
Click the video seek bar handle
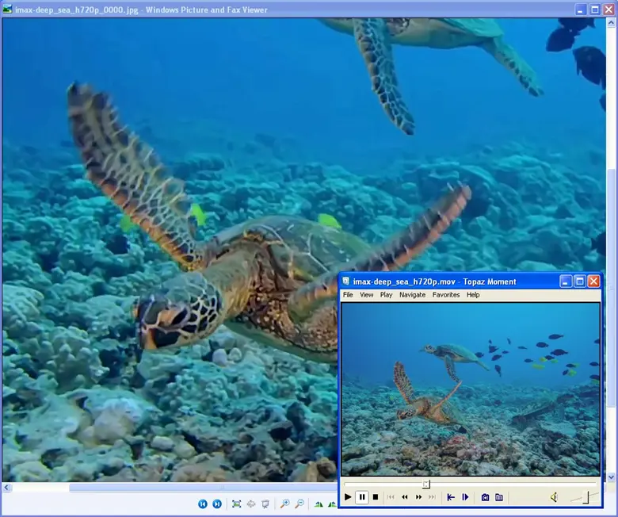click(x=426, y=484)
